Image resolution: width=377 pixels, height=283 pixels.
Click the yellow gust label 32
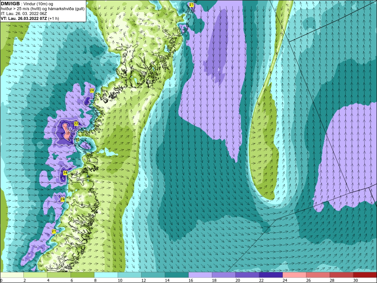click(x=76, y=123)
